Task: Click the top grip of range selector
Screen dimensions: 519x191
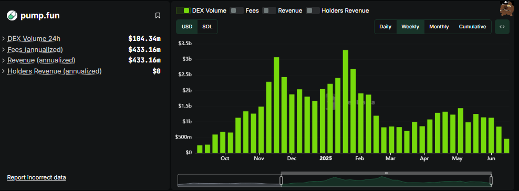Action: 386,173
